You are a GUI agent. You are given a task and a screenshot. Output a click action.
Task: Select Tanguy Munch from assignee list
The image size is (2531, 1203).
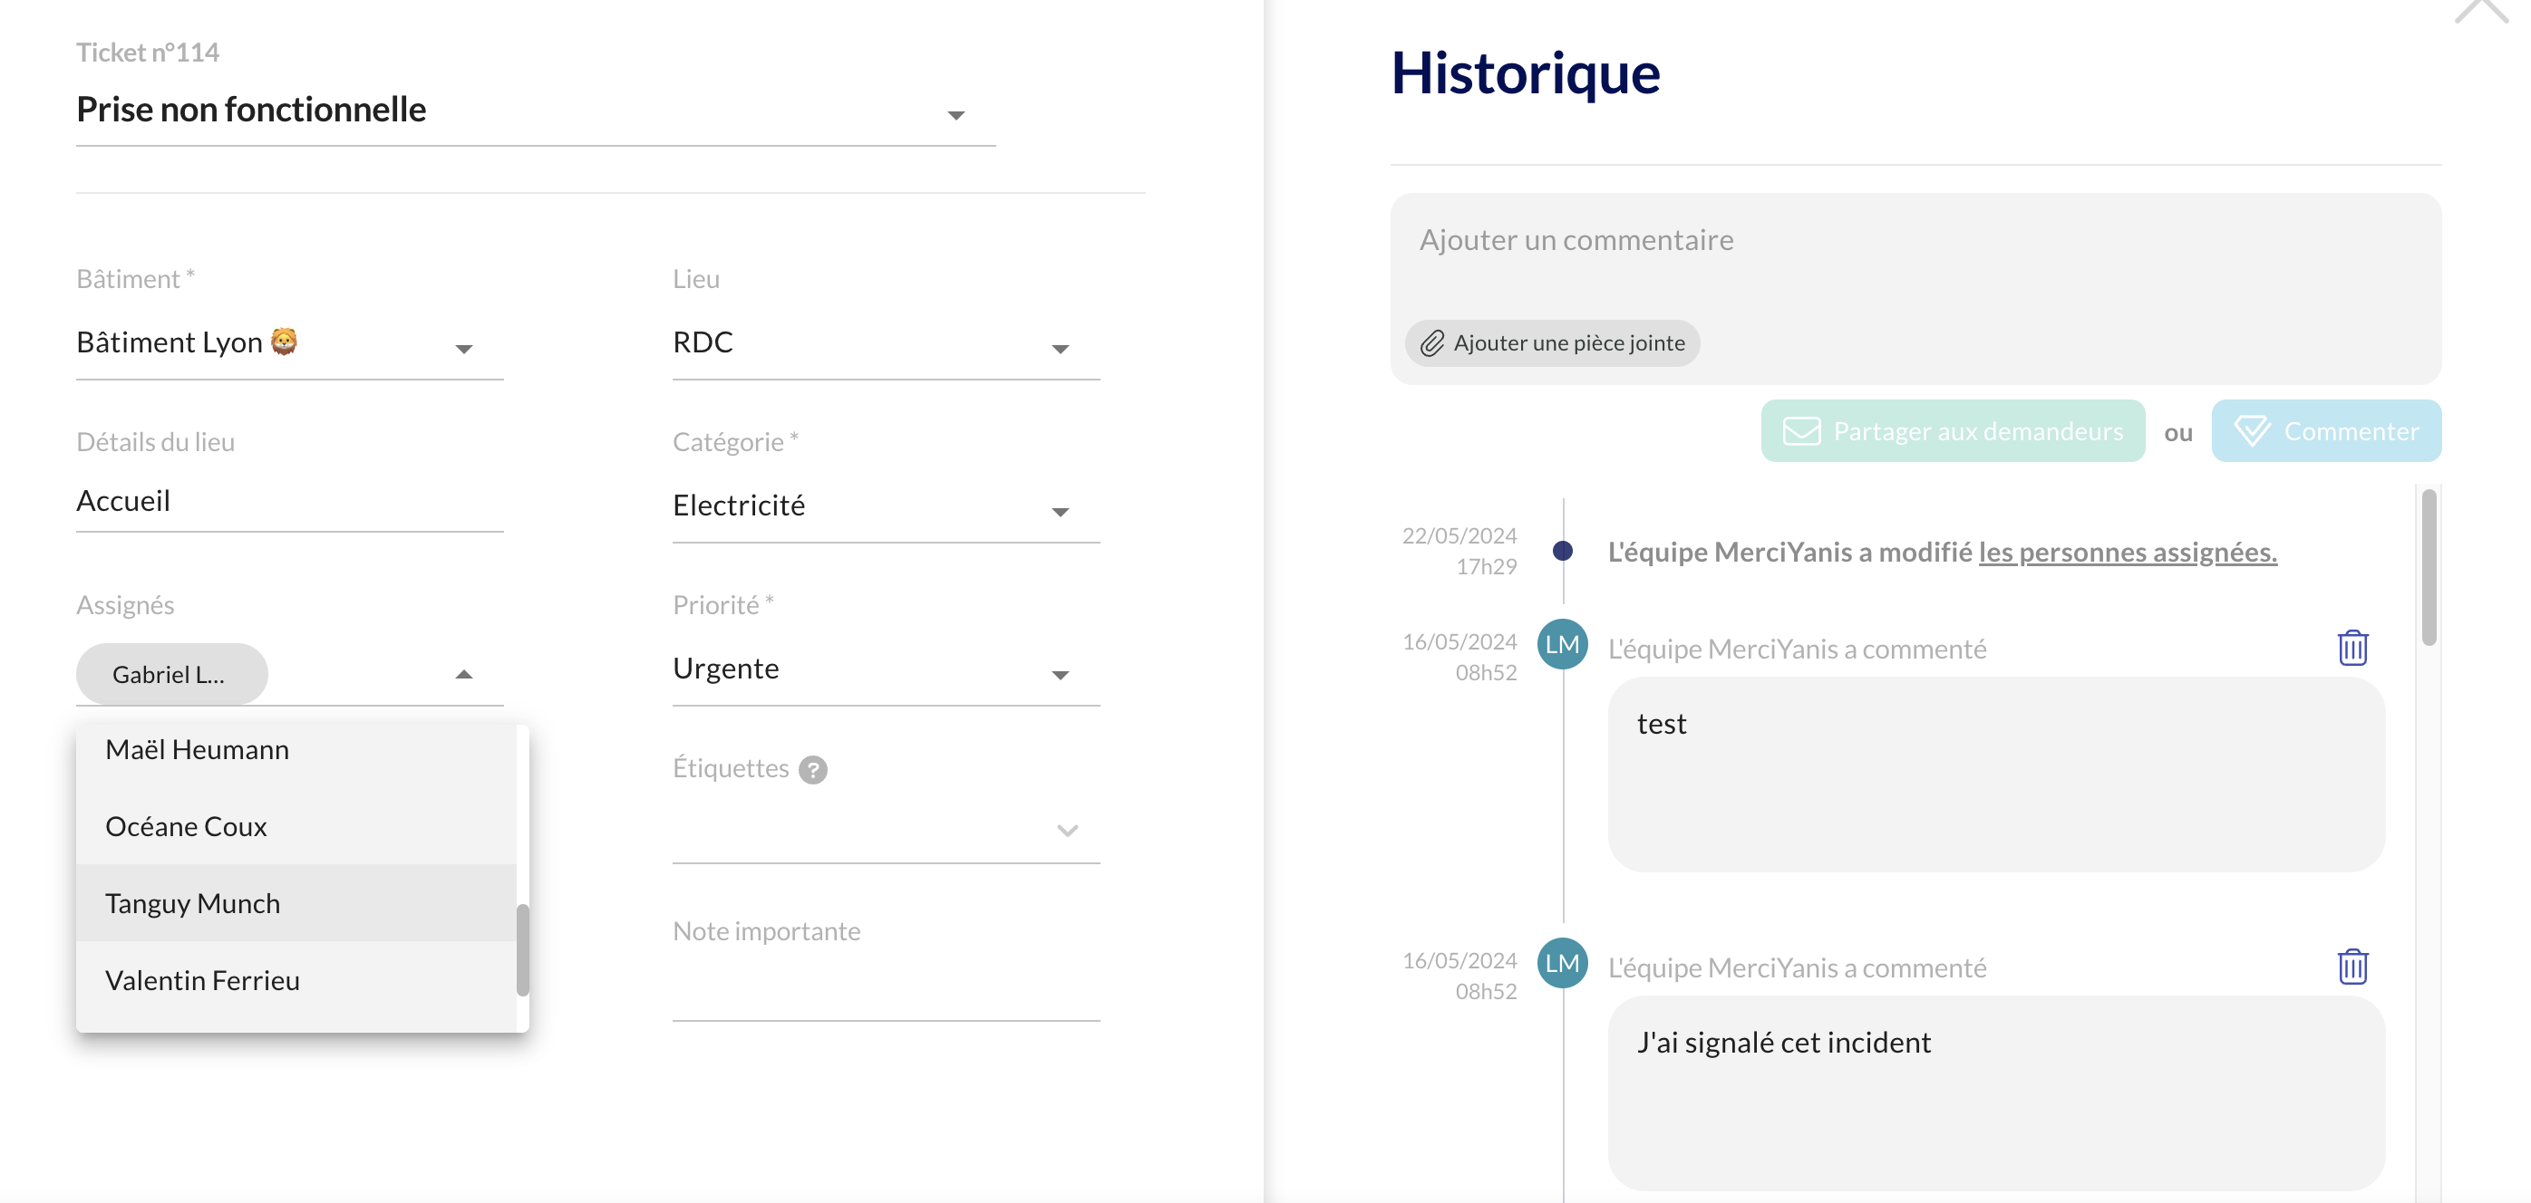click(192, 902)
